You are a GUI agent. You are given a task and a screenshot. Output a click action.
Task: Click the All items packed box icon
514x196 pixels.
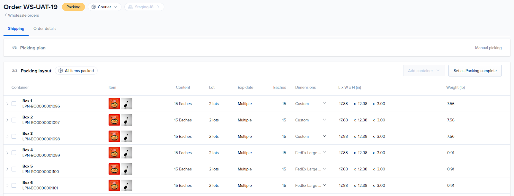point(60,71)
